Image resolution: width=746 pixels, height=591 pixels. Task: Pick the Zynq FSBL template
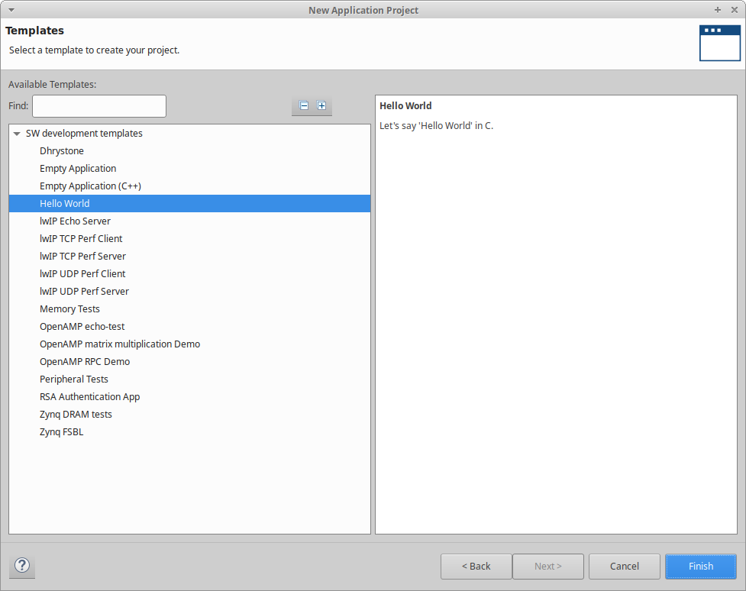[x=62, y=432]
